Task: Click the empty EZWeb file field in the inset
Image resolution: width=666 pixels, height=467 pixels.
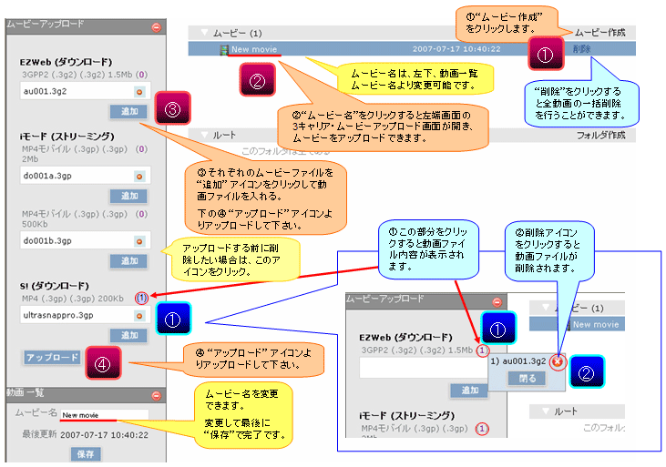Action: (x=424, y=368)
